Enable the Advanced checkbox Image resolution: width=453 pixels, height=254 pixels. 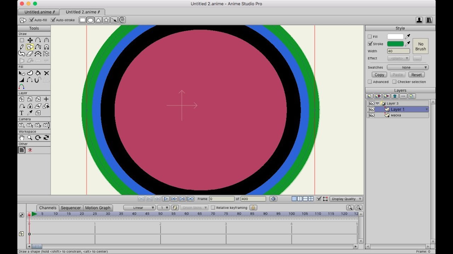tap(370, 82)
